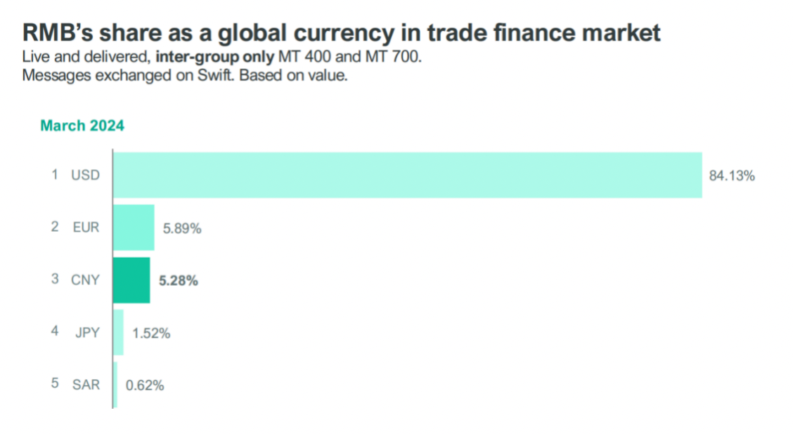Screen dimensions: 793x434
Task: Click the USD currency label
Action: [x=85, y=175]
